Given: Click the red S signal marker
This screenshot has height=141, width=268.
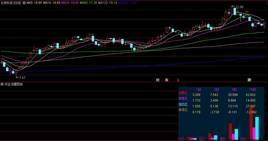Looking at the screenshot, I should [x=178, y=80].
